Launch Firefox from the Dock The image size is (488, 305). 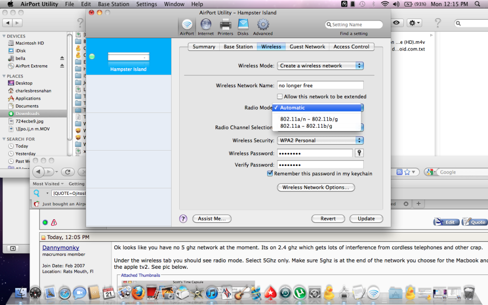tap(138, 293)
